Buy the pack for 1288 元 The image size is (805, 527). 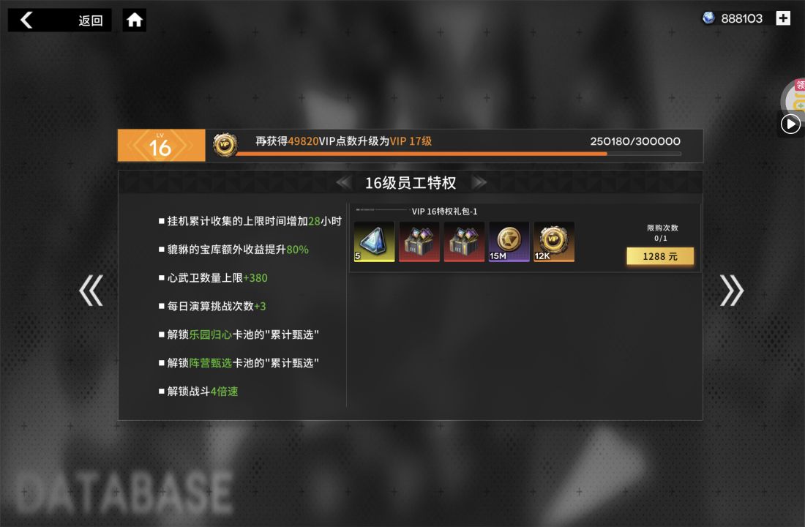click(660, 255)
